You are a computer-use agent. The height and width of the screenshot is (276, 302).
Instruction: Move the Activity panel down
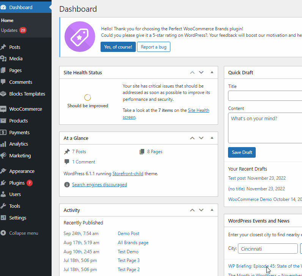coord(201,210)
